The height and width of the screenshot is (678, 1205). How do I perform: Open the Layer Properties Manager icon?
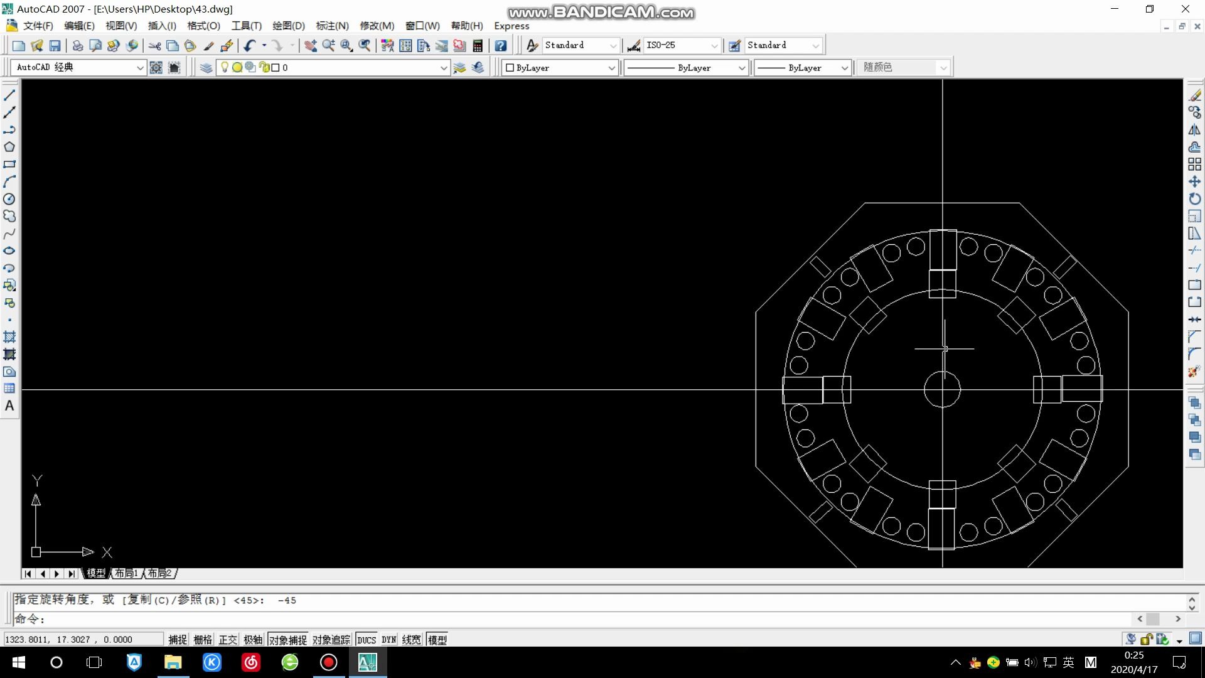(x=206, y=68)
